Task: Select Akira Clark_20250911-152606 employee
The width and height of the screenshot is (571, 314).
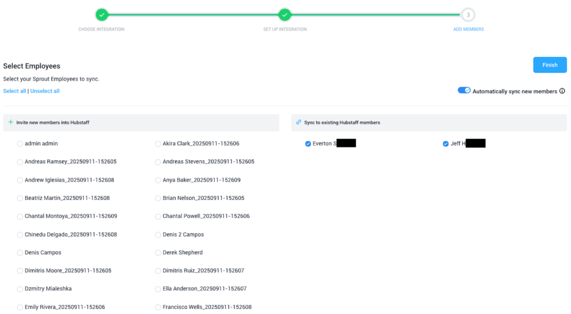Action: click(158, 144)
